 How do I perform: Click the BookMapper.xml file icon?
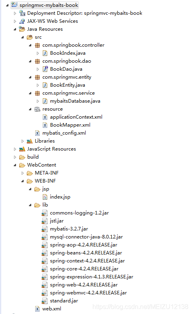point(45,125)
